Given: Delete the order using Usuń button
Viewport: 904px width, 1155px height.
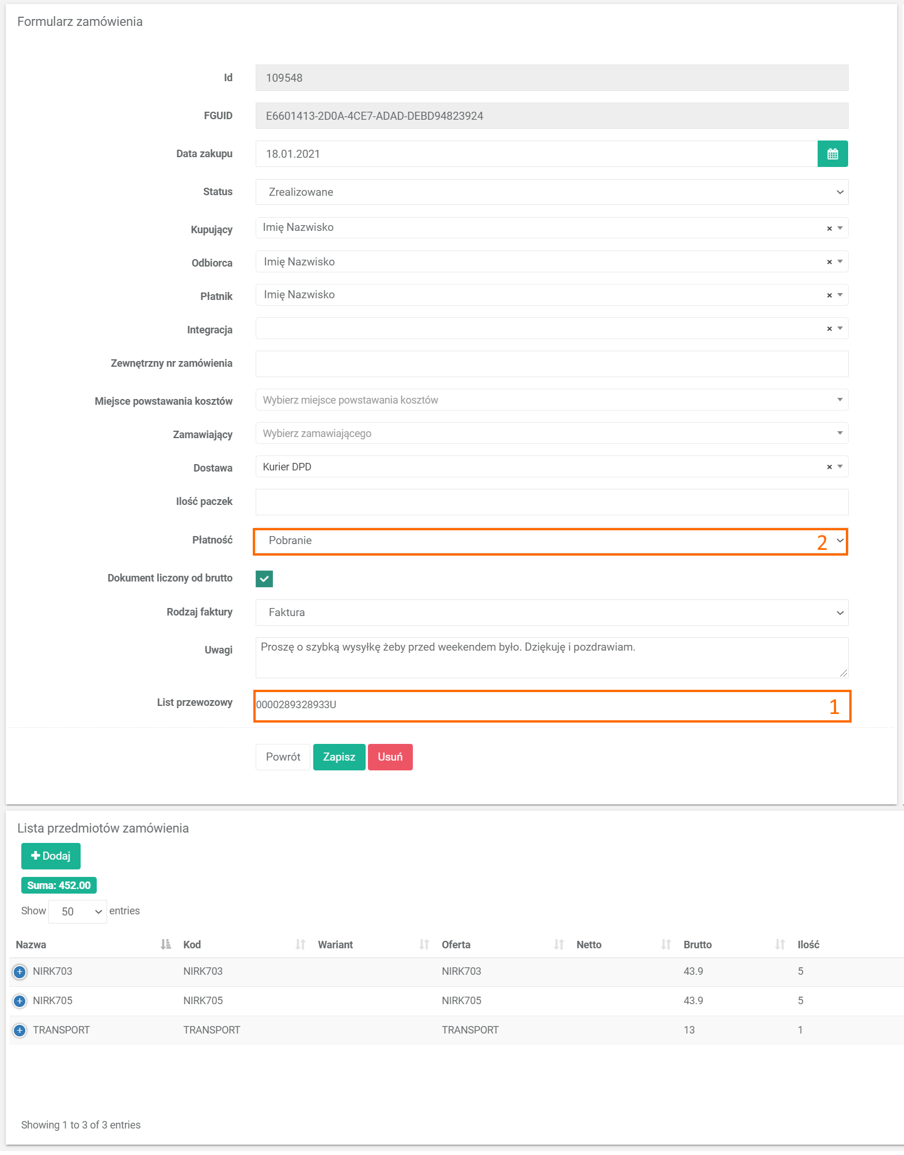Looking at the screenshot, I should point(390,757).
